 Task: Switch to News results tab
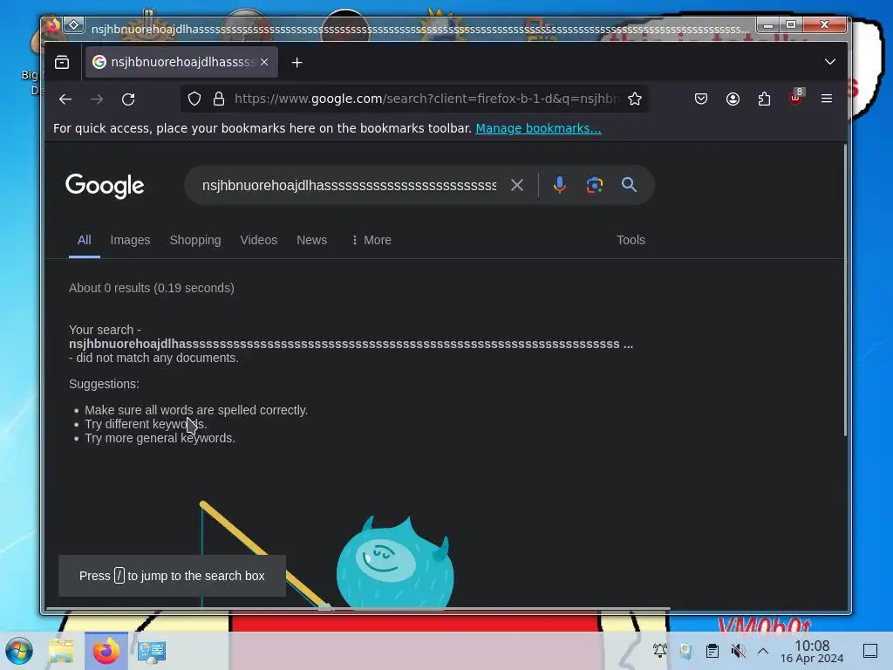pos(311,241)
